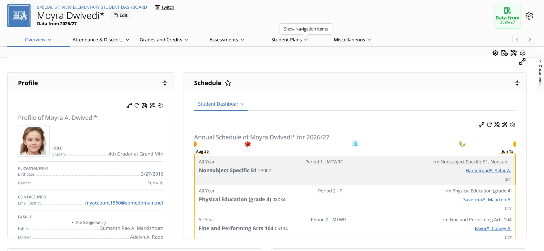Open the myaccount1560@somedomain.net email link
This screenshot has width=544, height=251.
[124, 203]
